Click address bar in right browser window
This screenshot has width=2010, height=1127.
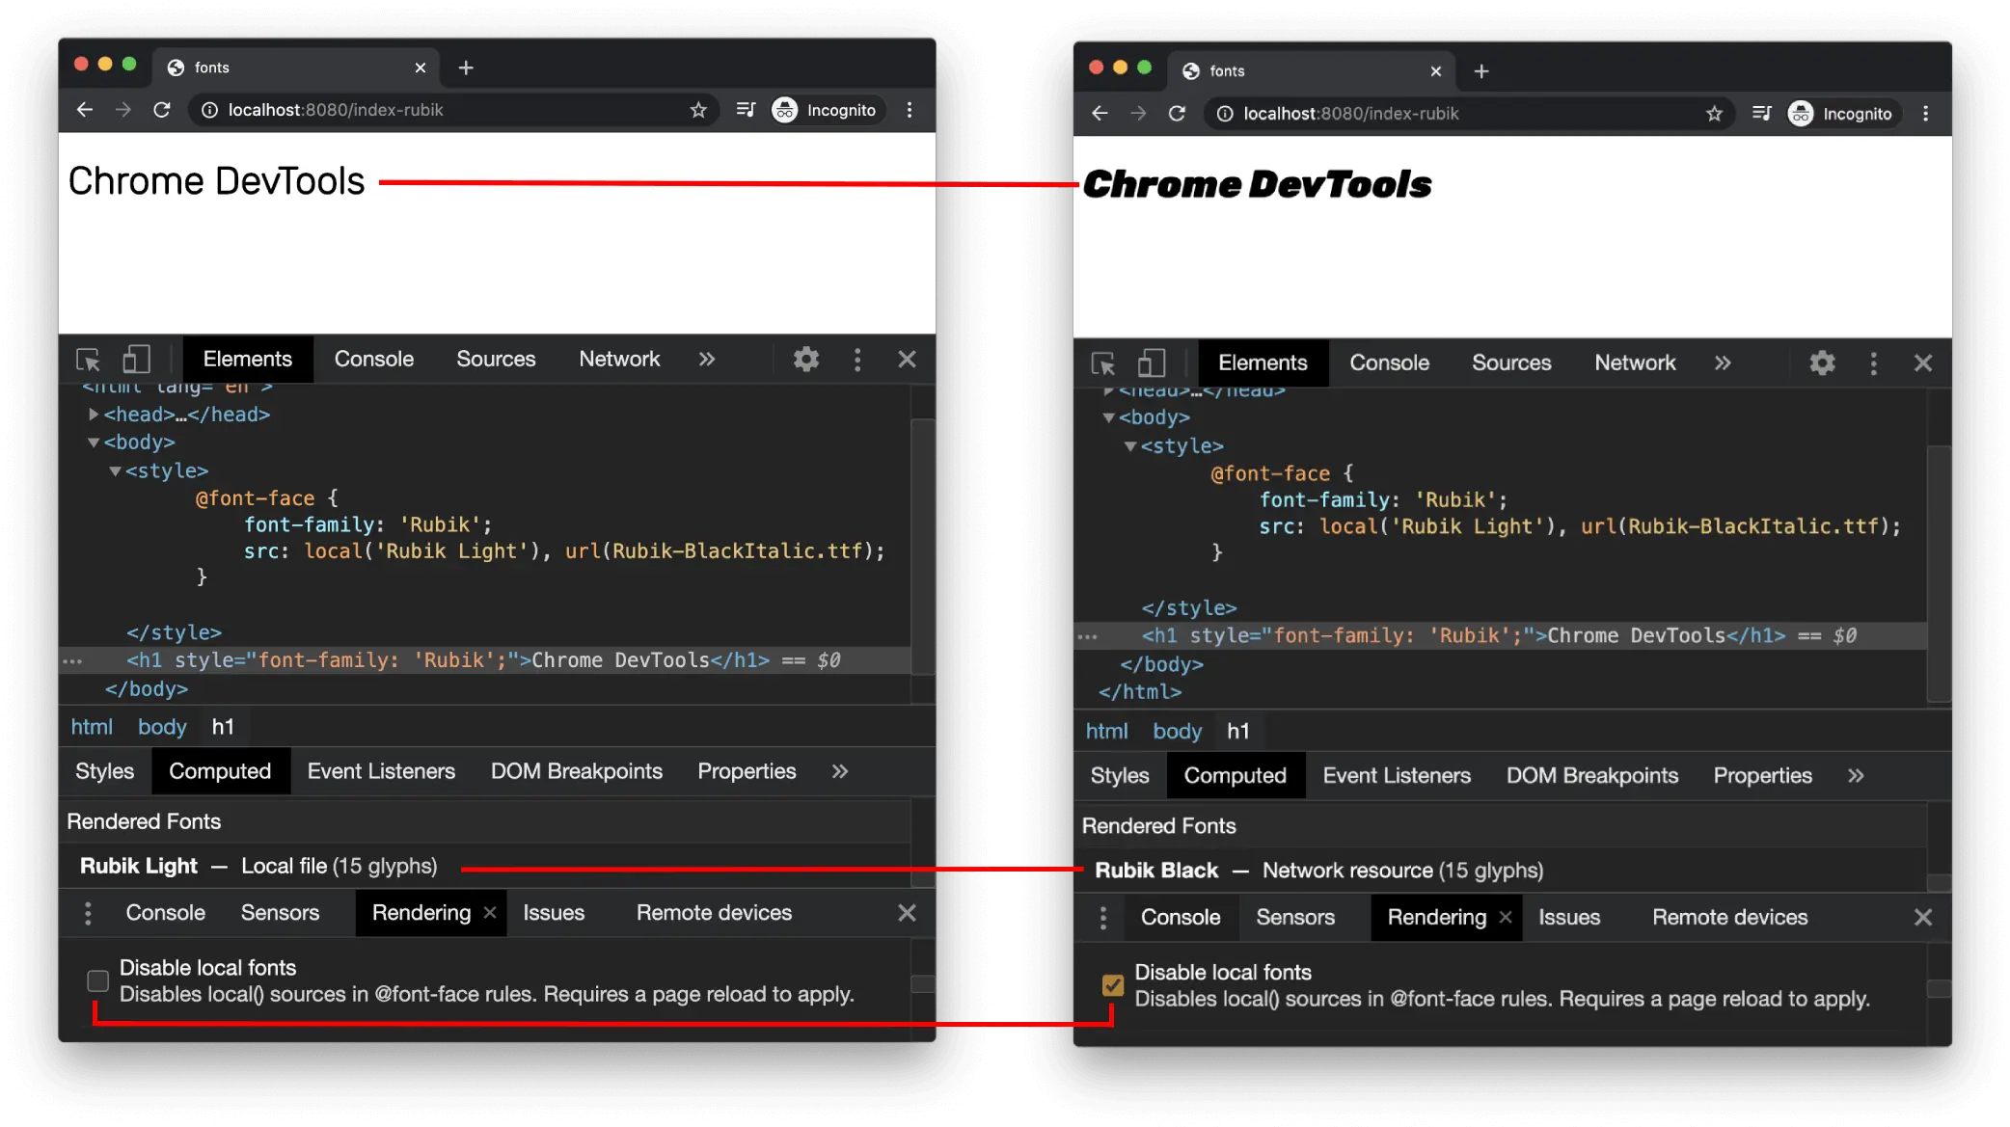pos(1469,114)
